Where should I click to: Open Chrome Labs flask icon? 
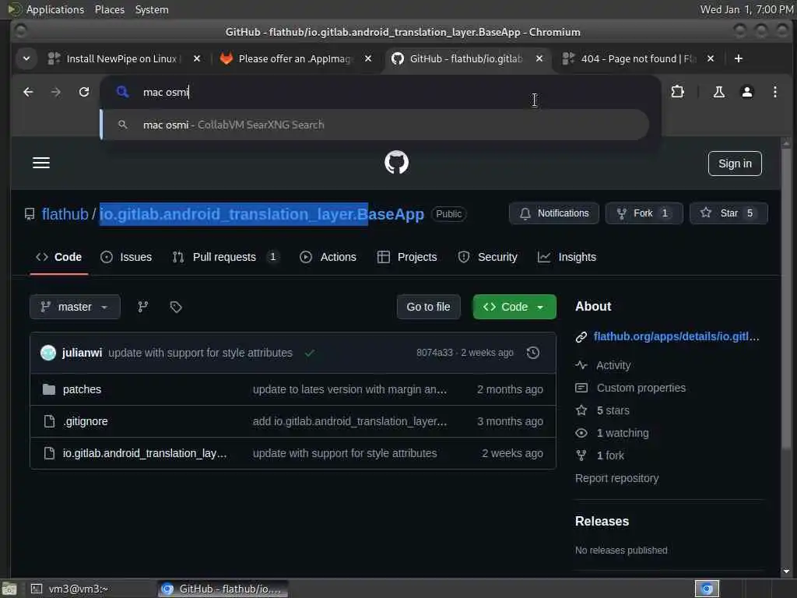[x=718, y=92]
